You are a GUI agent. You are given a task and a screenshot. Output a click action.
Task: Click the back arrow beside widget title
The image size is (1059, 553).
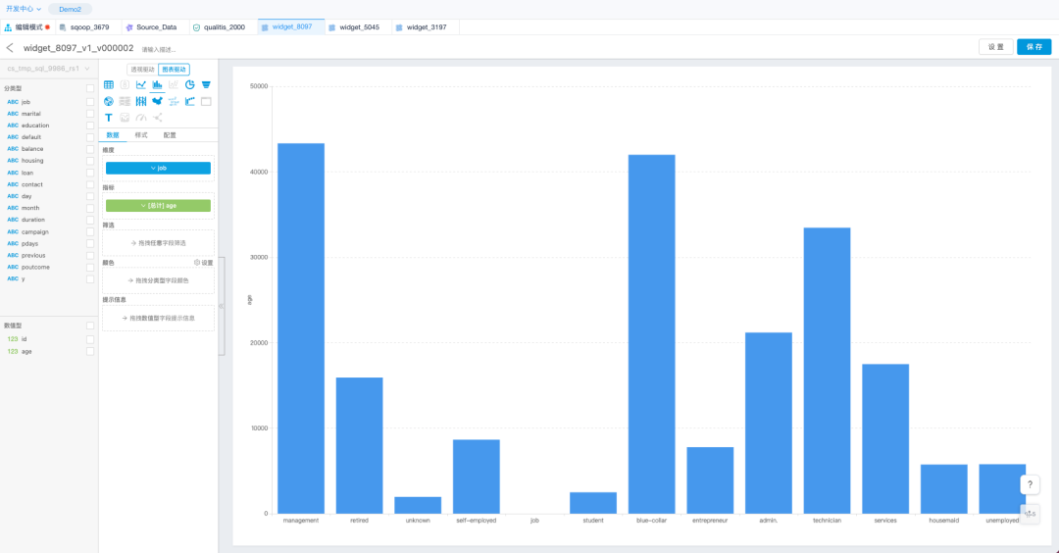coord(10,47)
